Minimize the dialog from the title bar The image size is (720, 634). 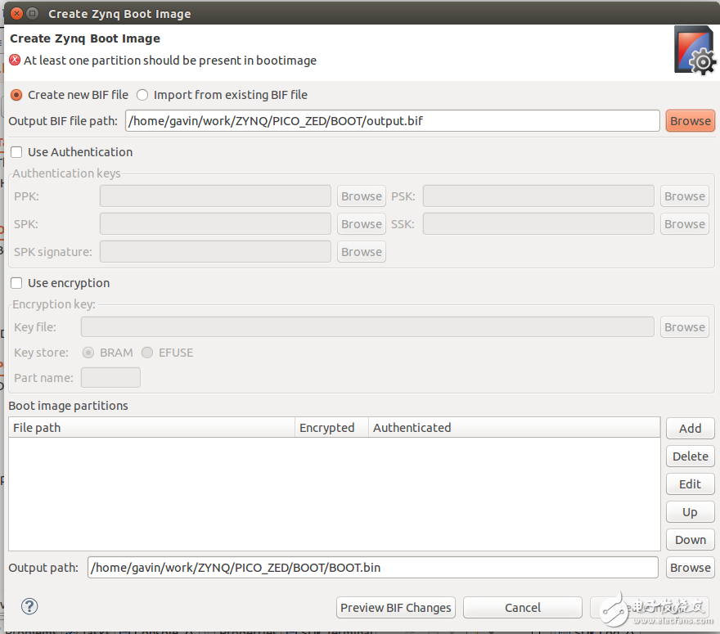tap(31, 13)
